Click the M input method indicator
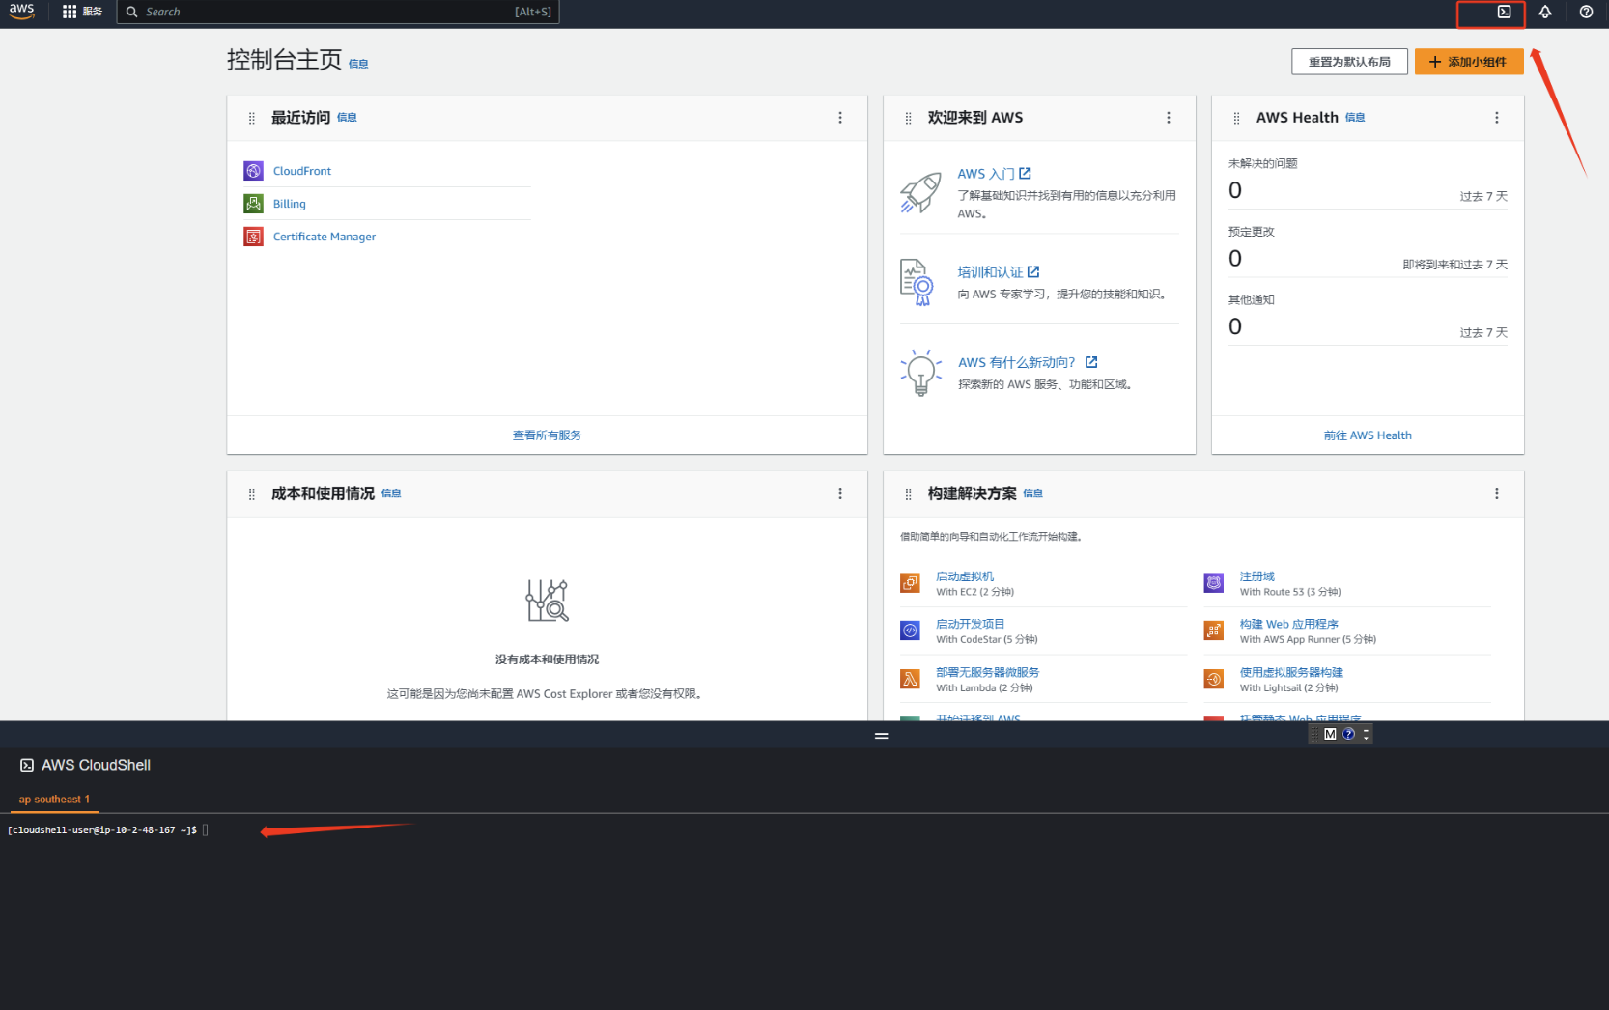The width and height of the screenshot is (1609, 1010). coord(1330,734)
